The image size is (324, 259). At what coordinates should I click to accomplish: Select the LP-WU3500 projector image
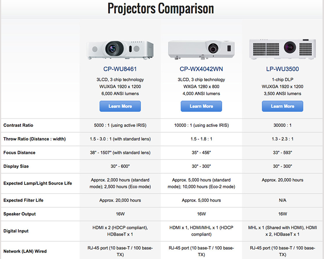(x=282, y=49)
